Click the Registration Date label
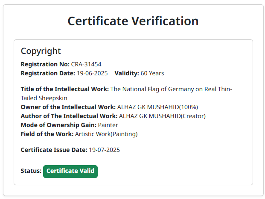The height and width of the screenshot is (199, 265). point(48,73)
